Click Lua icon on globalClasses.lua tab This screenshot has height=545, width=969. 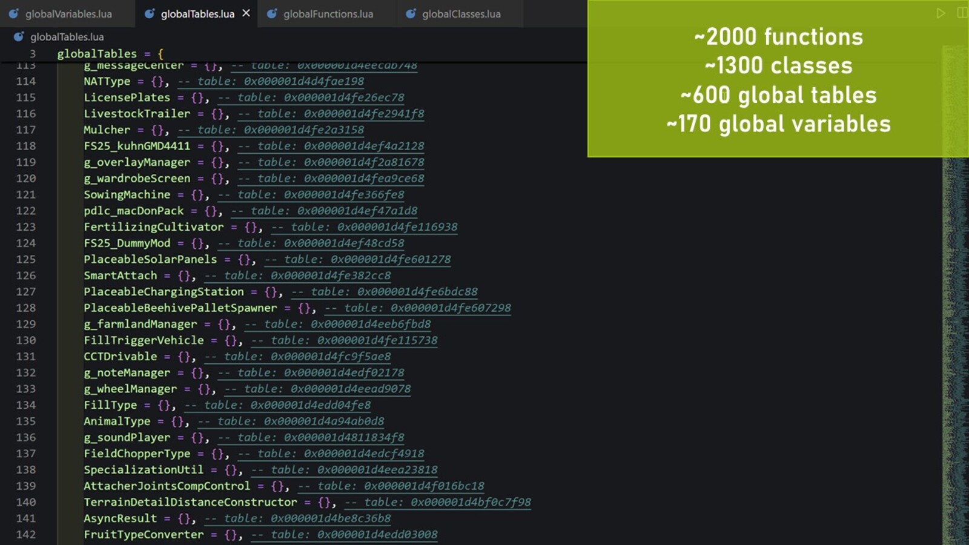point(411,13)
